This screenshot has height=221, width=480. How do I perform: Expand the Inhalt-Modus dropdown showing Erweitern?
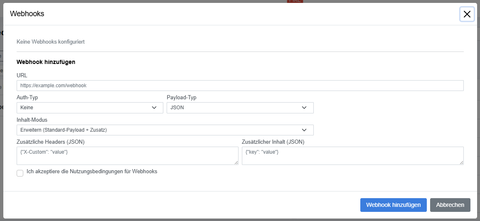pos(165,130)
